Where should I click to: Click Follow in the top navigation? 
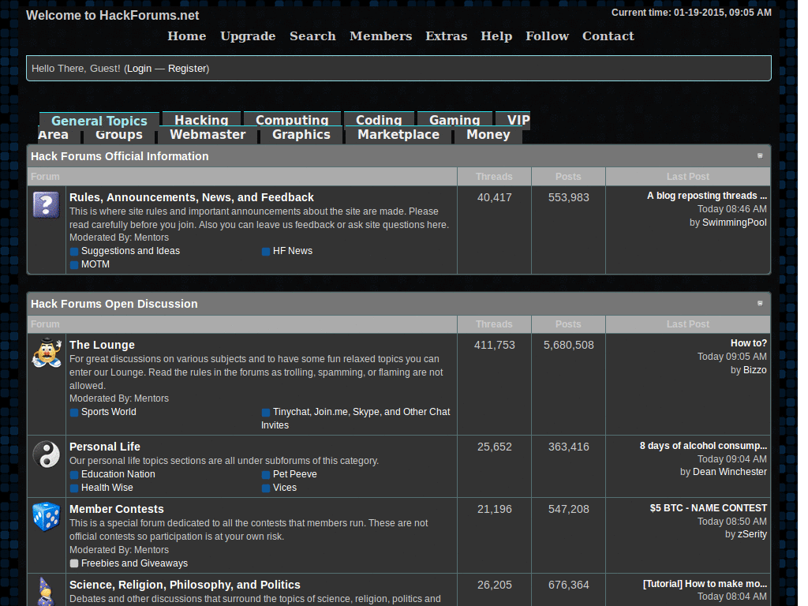[x=548, y=36]
